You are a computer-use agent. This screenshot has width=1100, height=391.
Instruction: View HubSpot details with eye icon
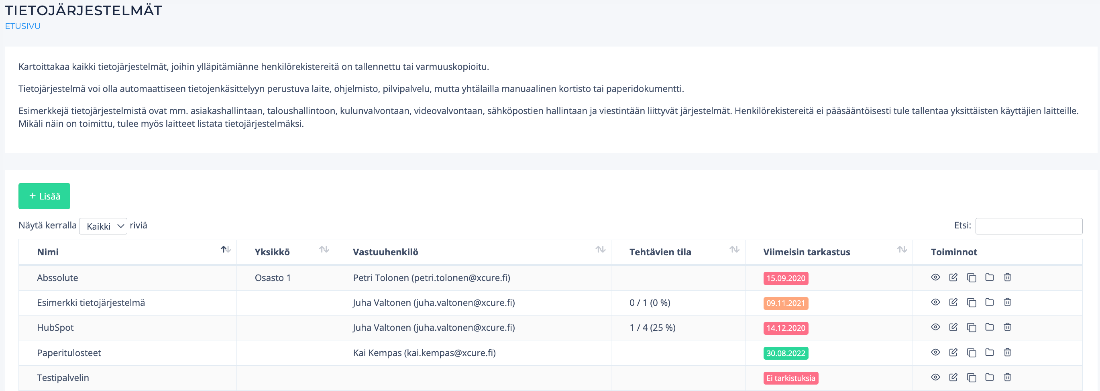pyautogui.click(x=935, y=328)
